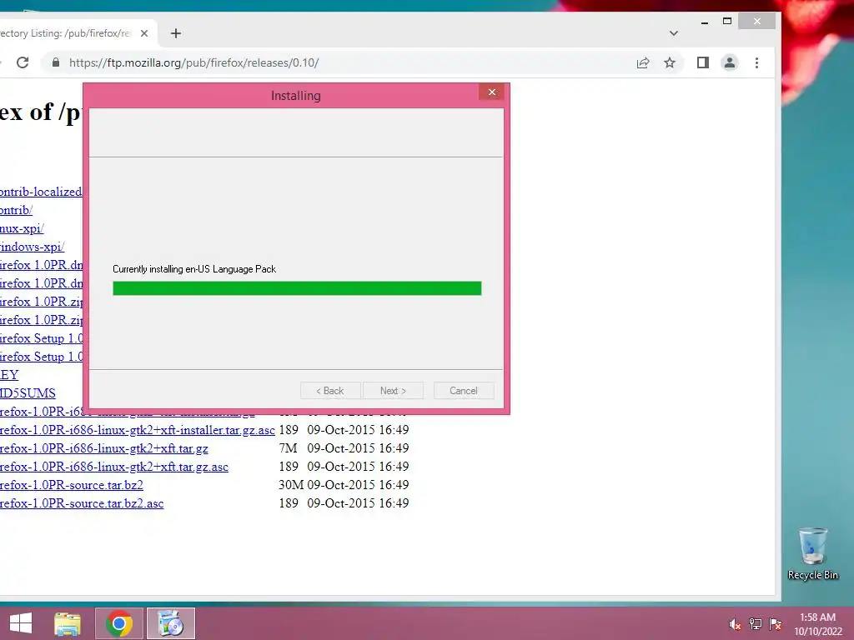Open the Windows Start button
Viewport: 854px width, 640px height.
tap(21, 623)
